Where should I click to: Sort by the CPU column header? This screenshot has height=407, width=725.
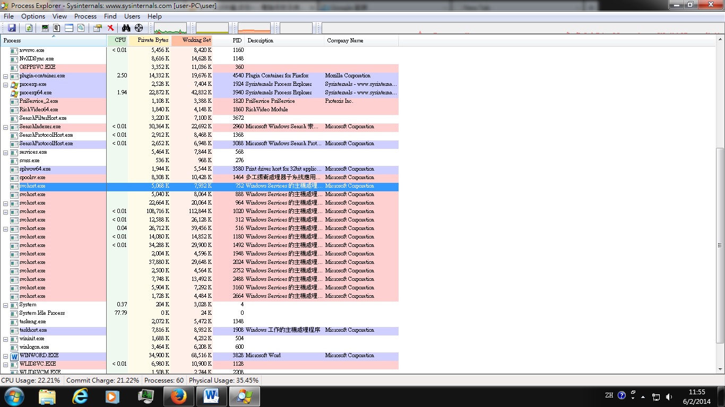[x=118, y=41]
